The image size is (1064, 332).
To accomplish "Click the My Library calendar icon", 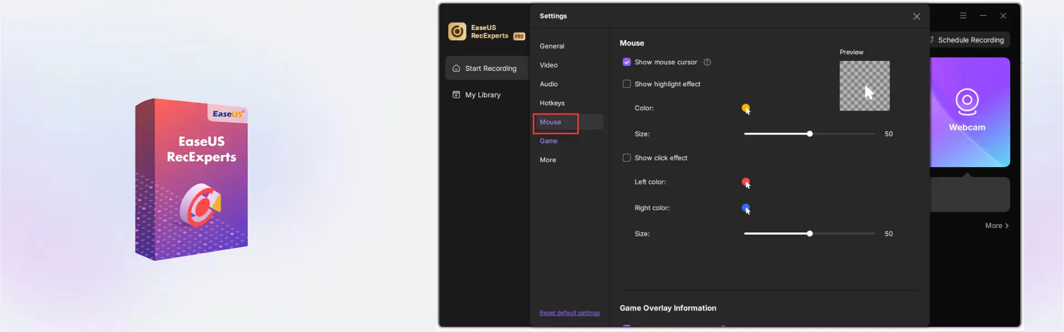I will [456, 95].
